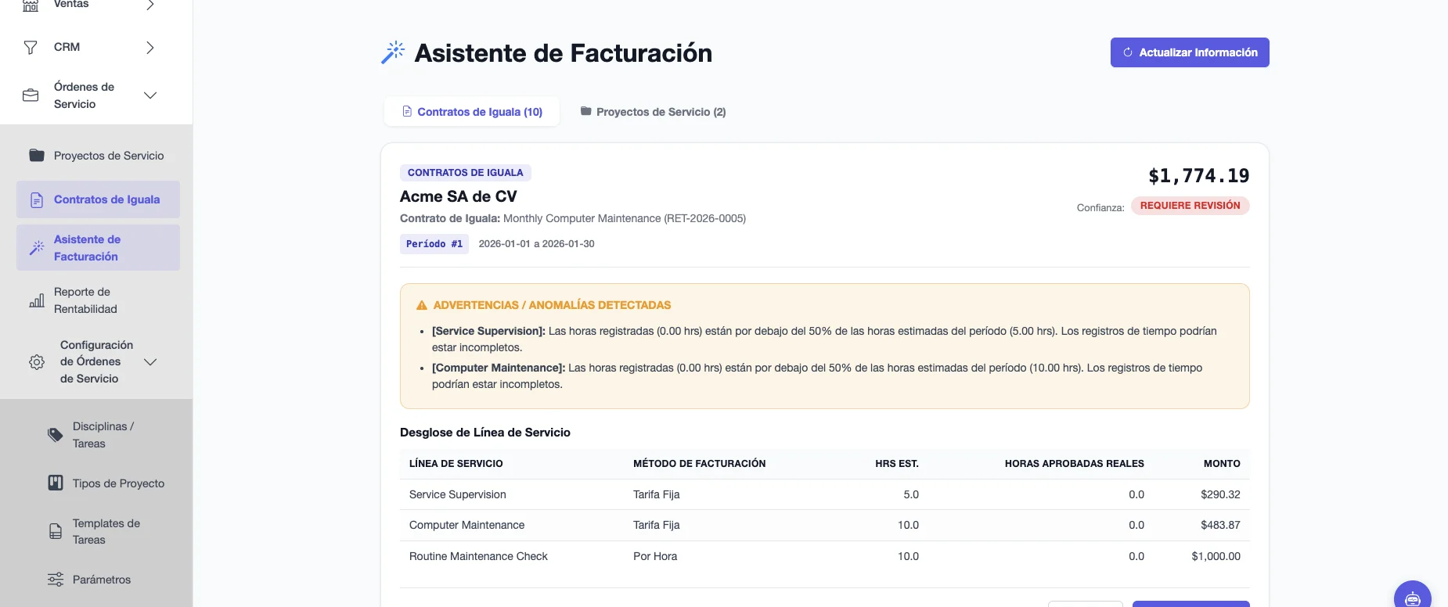The width and height of the screenshot is (1448, 607).
Task: Click the REQUIERE REVISIÓN confidence badge
Action: (x=1190, y=206)
